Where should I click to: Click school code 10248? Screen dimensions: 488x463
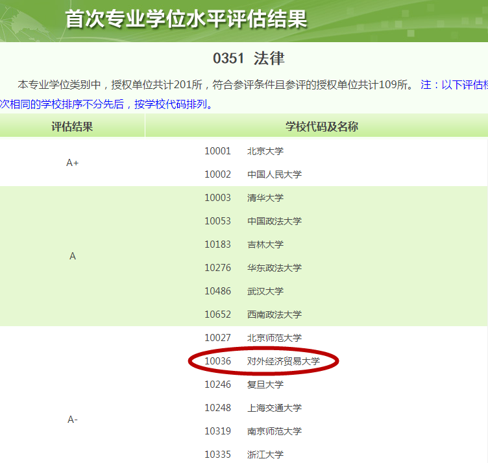[x=217, y=408]
